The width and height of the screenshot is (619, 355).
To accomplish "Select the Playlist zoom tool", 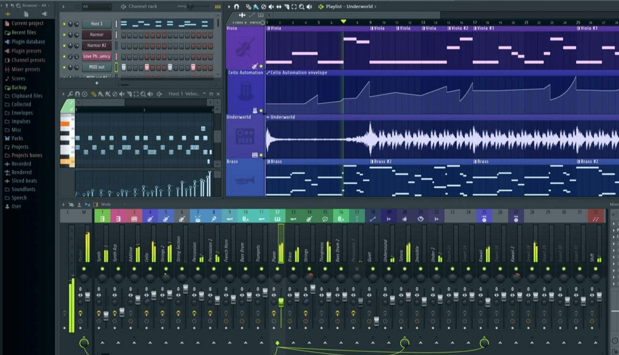I will point(301,7).
